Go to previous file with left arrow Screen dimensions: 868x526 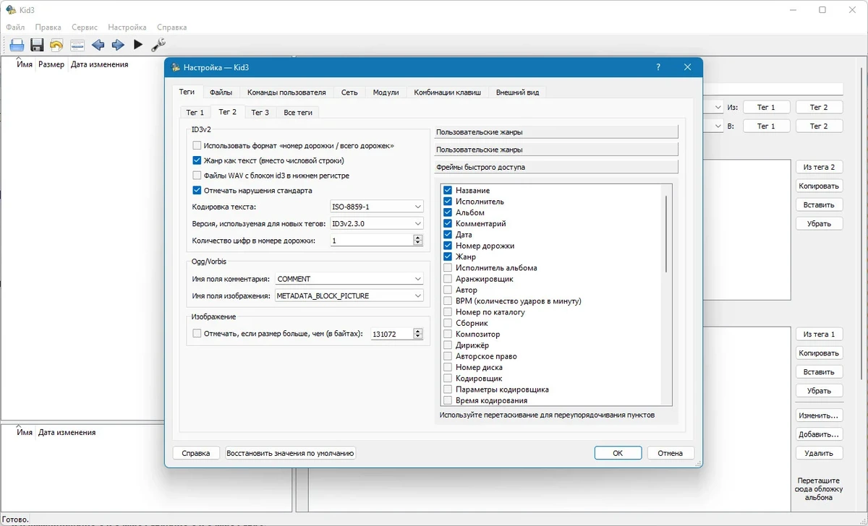[98, 45]
